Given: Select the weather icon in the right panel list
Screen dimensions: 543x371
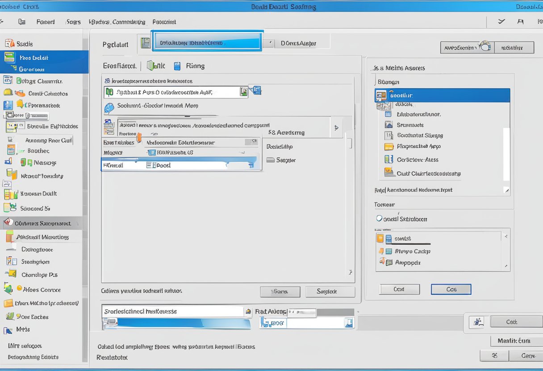Looking at the screenshot, I should [389, 125].
